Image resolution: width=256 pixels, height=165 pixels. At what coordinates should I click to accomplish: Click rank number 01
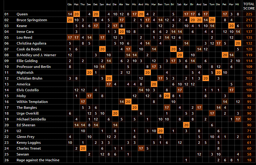[x=6, y=14]
